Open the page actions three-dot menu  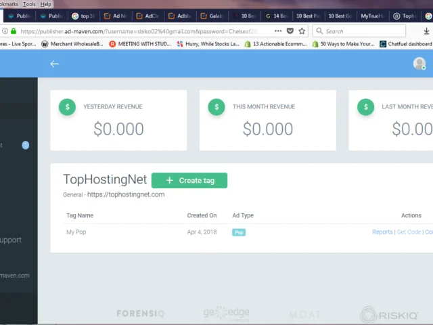pos(278,31)
